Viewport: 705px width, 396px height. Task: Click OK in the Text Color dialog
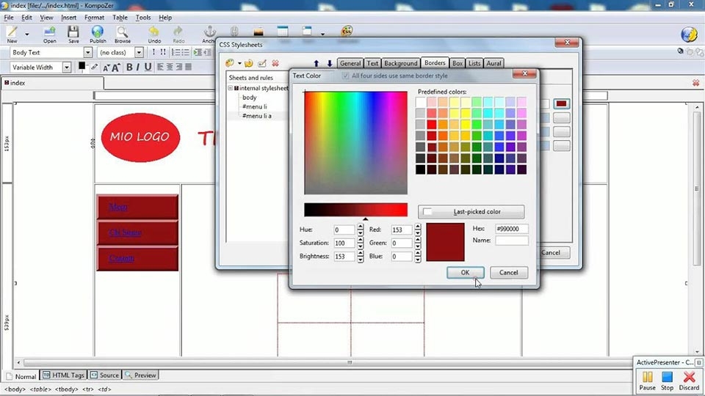pyautogui.click(x=465, y=273)
